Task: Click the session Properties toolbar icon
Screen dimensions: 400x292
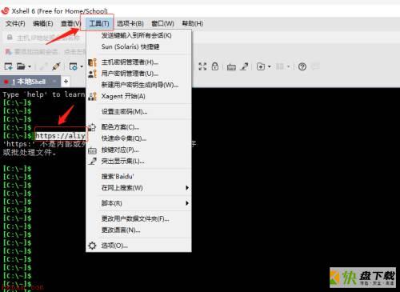Action: tap(73, 66)
